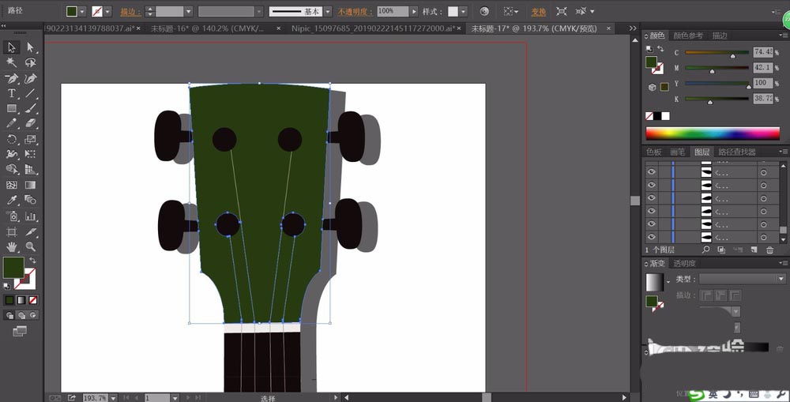Image resolution: width=790 pixels, height=402 pixels.
Task: Choose the Type tool
Action: 12,93
